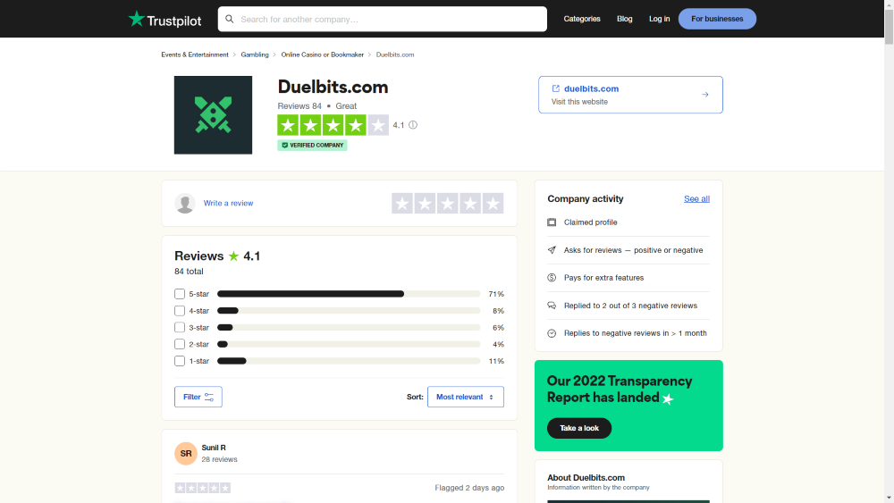This screenshot has height=503, width=894.
Task: Check the 3-star filter checkbox
Action: coord(180,328)
